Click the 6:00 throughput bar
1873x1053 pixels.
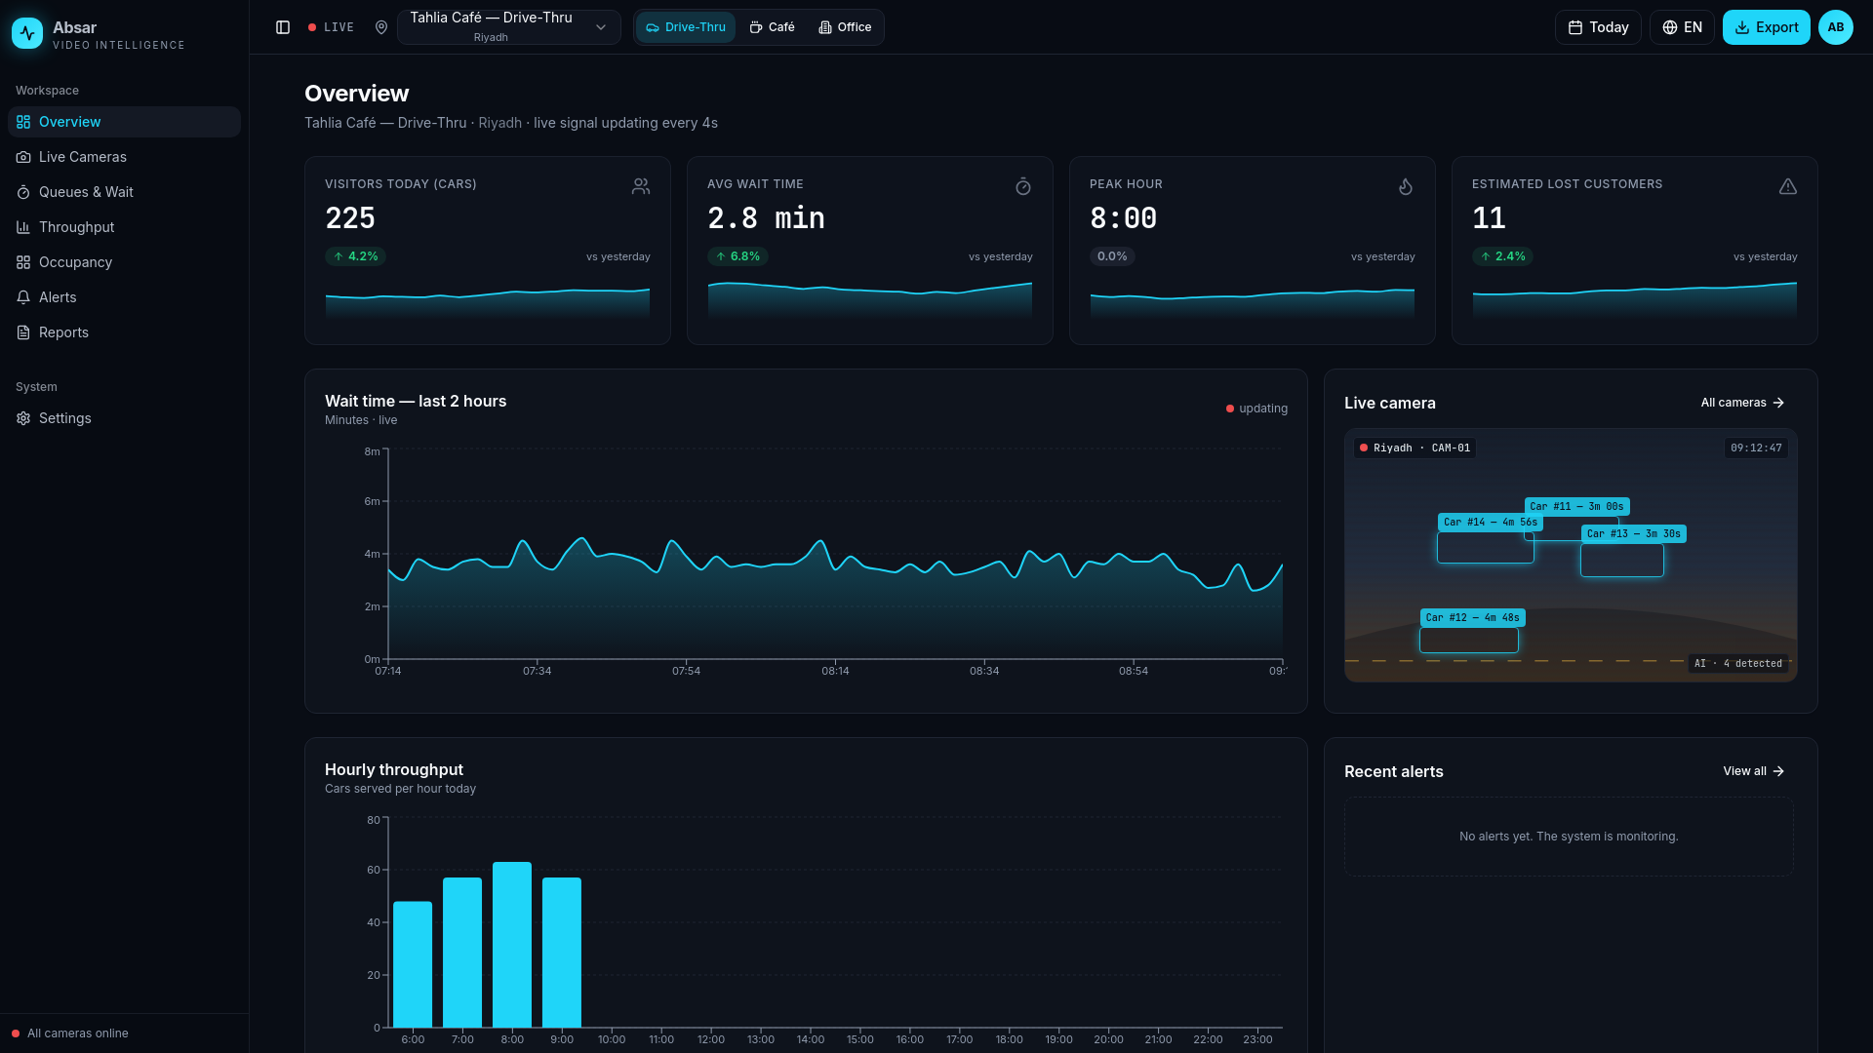pos(413,964)
